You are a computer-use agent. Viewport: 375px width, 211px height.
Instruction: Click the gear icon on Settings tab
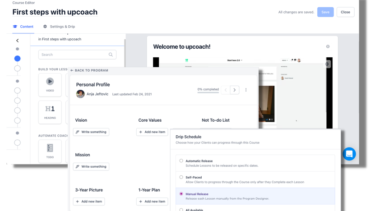coord(45,27)
